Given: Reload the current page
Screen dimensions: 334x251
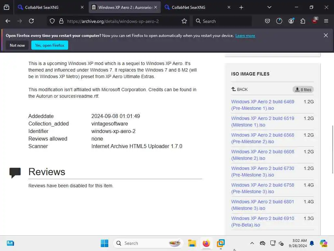Looking at the screenshot, I should click(x=31, y=21).
